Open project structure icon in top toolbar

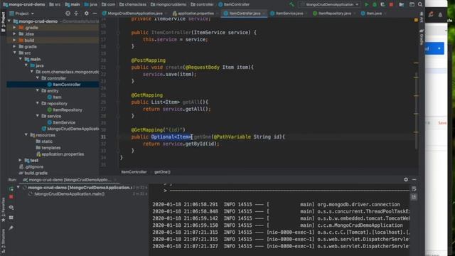click(x=401, y=4)
